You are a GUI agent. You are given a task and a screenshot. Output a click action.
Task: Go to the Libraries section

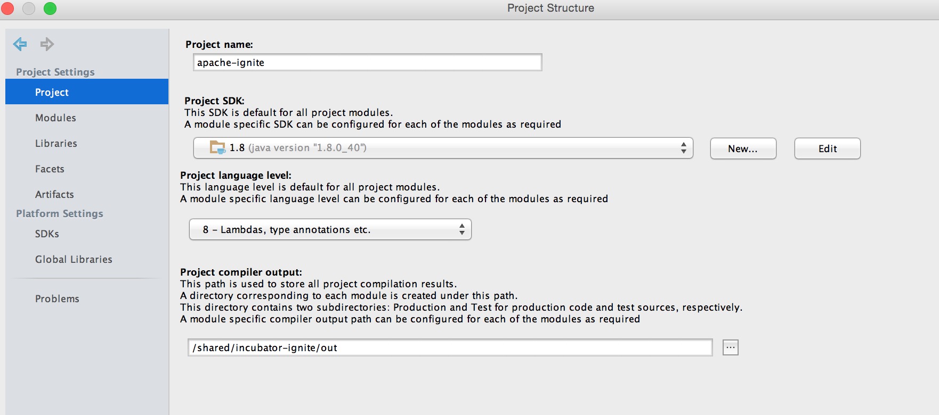coord(56,143)
